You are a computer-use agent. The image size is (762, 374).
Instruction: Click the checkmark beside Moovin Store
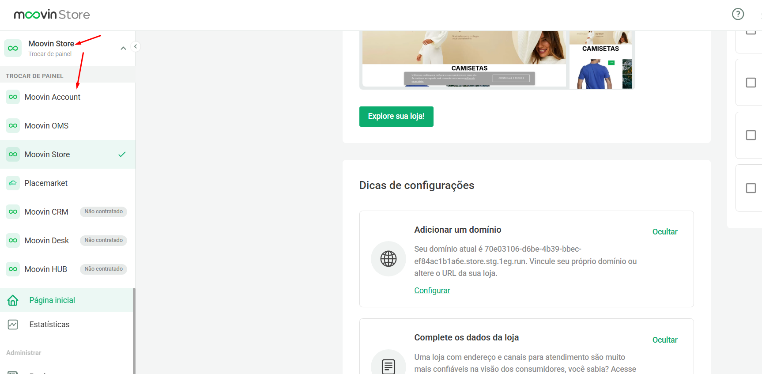click(x=122, y=154)
